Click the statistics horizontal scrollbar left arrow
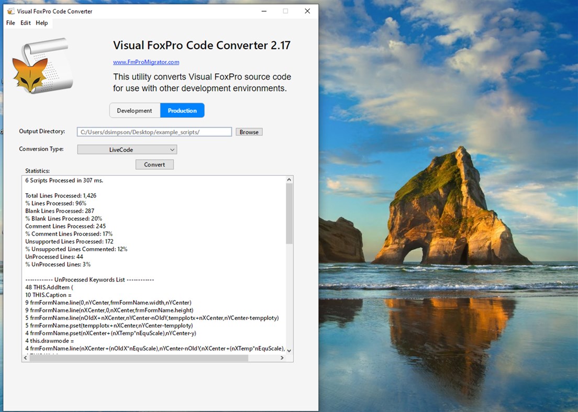 pos(26,358)
